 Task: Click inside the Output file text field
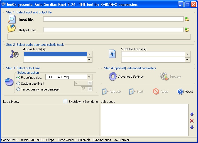click(x=113, y=30)
